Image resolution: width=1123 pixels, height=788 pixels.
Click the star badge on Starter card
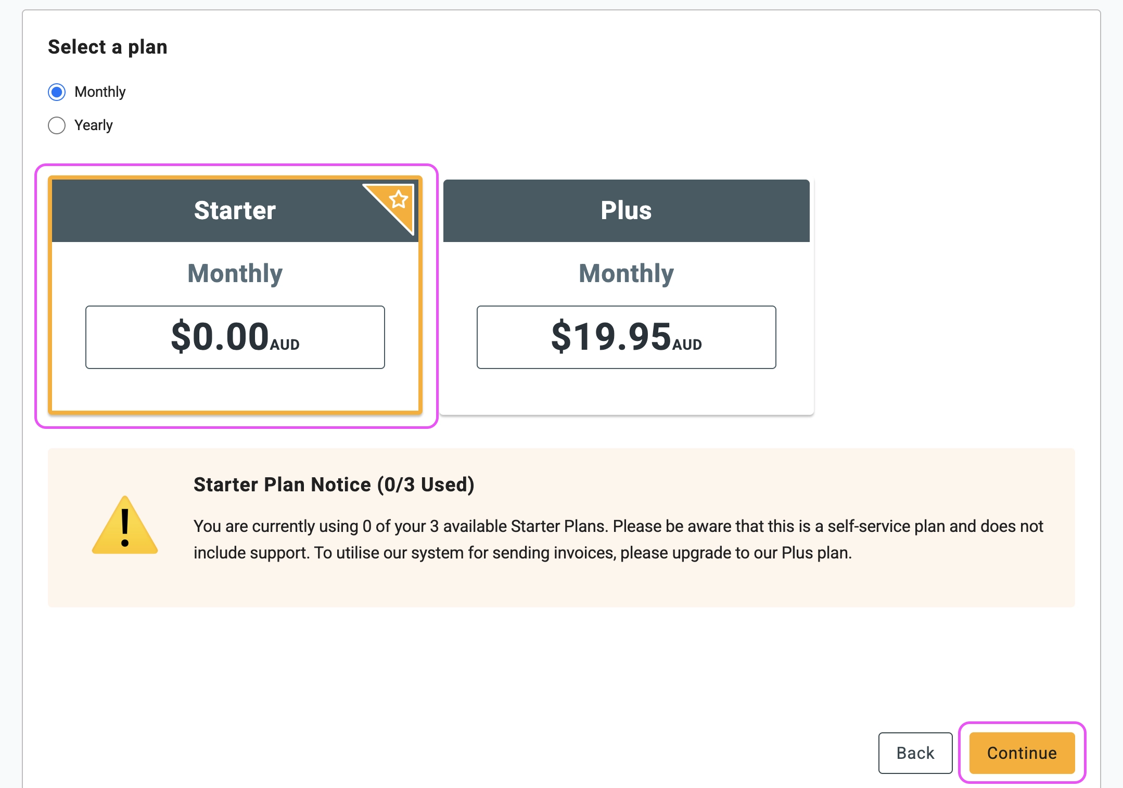click(x=398, y=200)
